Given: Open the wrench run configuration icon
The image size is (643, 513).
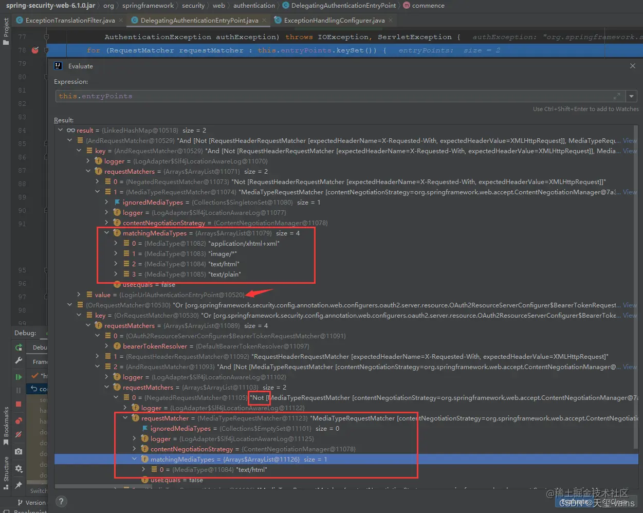Looking at the screenshot, I should (x=19, y=361).
